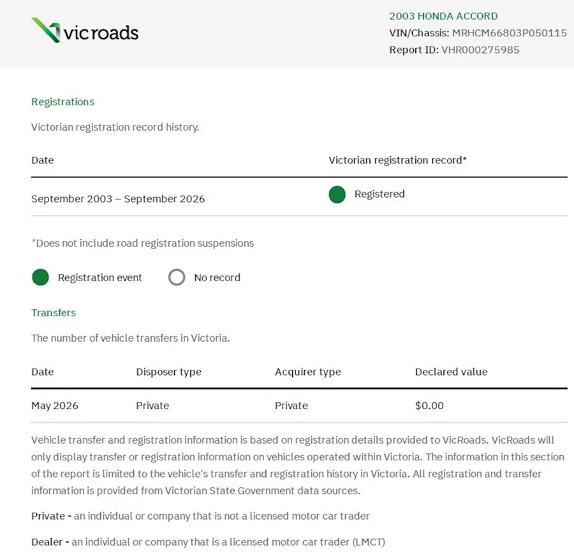Screen dimensions: 574x556
Task: Click the Transfers section heading
Action: pyautogui.click(x=54, y=312)
